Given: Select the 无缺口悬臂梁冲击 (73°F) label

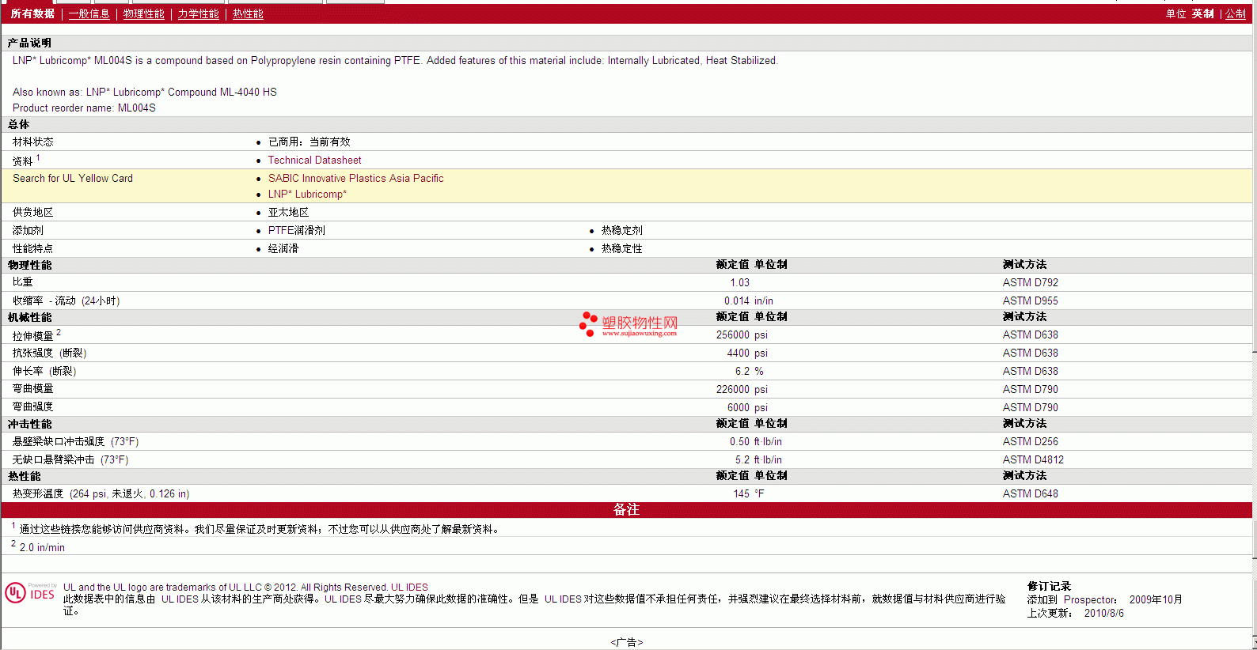Looking at the screenshot, I should pyautogui.click(x=70, y=460).
